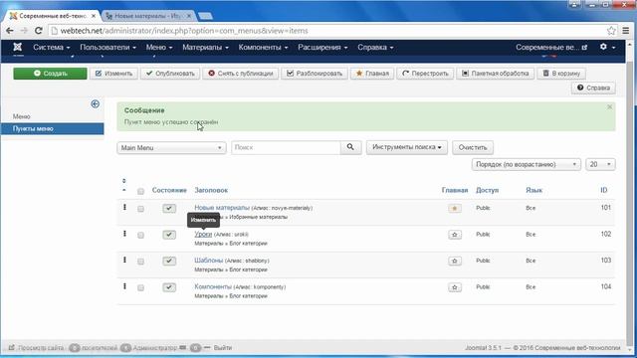Click the Справка help button
Image resolution: width=637 pixels, height=358 pixels.
click(593, 88)
